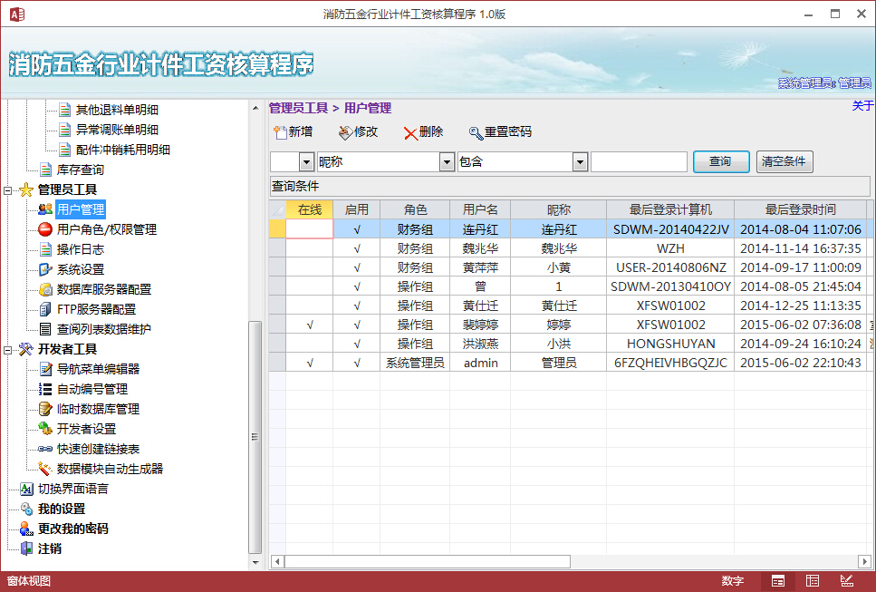Click the red 删除 (delete) icon
Image resolution: width=876 pixels, height=592 pixels.
[410, 133]
